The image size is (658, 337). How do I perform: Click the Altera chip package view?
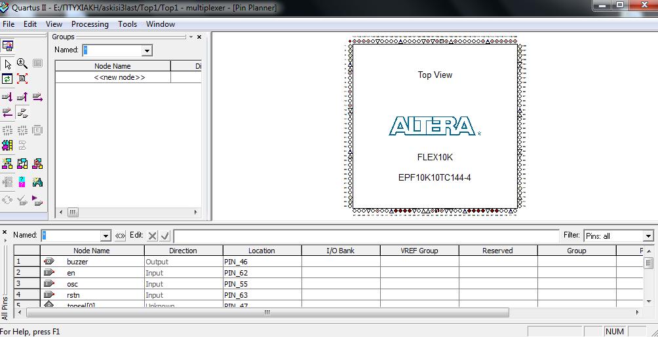(435, 126)
